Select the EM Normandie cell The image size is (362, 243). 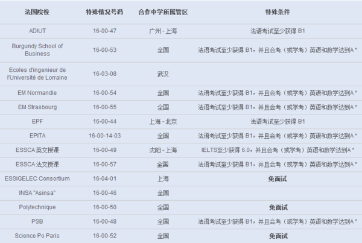click(x=37, y=93)
